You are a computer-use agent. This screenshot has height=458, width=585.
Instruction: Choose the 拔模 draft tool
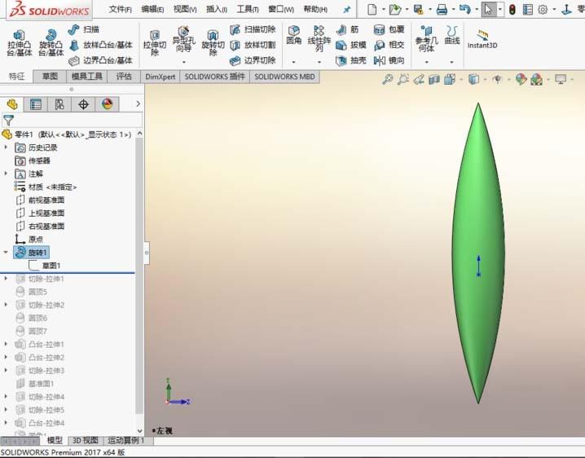[x=351, y=45]
